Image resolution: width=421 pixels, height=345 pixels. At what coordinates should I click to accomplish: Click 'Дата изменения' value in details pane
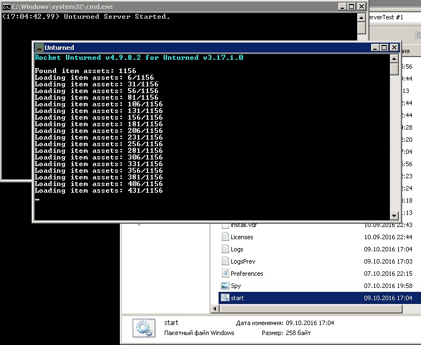pyautogui.click(x=310, y=323)
